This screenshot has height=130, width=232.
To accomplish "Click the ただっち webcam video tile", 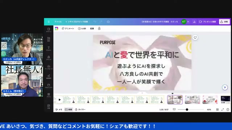I will [22, 49].
